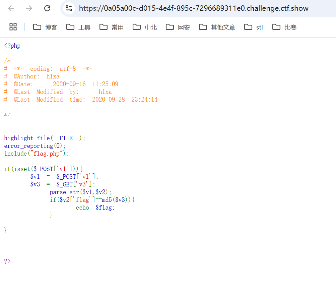Click the '@Last Modified by' comment line
This screenshot has width=336, height=286.
[x=58, y=92]
